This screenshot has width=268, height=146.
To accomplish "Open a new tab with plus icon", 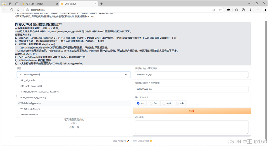I will pos(101,4).
